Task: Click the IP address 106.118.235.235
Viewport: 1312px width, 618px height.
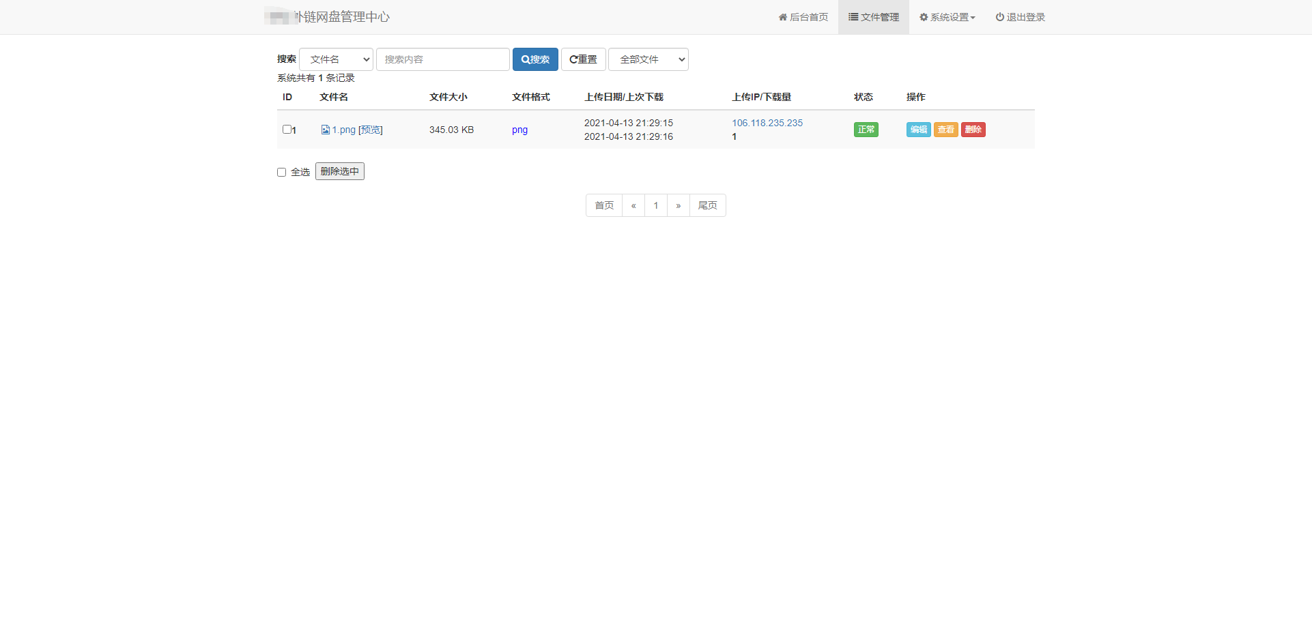Action: tap(767, 123)
